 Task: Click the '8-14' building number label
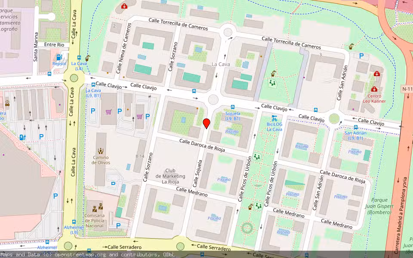(x=139, y=156)
